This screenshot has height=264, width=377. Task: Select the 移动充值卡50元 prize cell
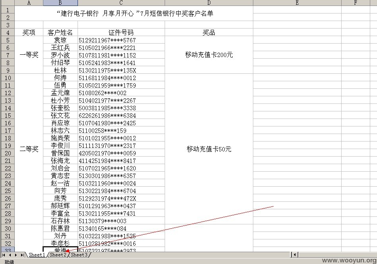[209, 149]
